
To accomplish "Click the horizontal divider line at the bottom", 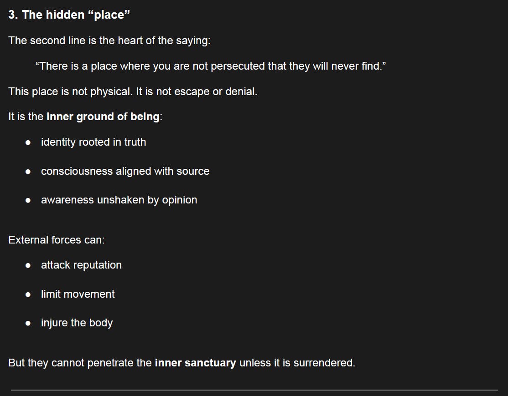I will (x=254, y=390).
